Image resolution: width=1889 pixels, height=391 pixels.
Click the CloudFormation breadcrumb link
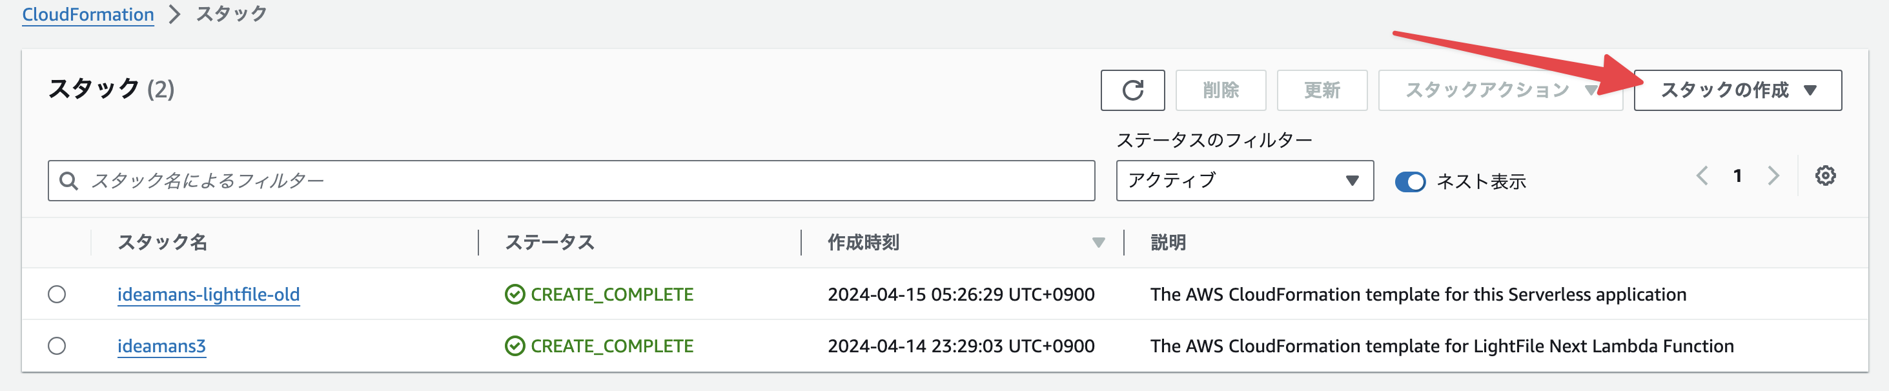pyautogui.click(x=88, y=15)
